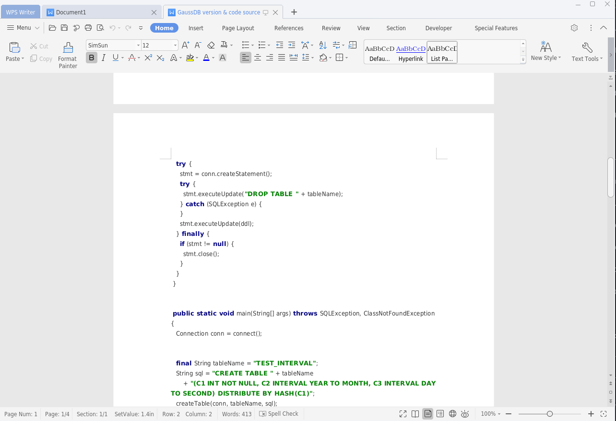Screen dimensions: 616x421
Task: Open the Review ribbon tab
Action: pyautogui.click(x=331, y=28)
